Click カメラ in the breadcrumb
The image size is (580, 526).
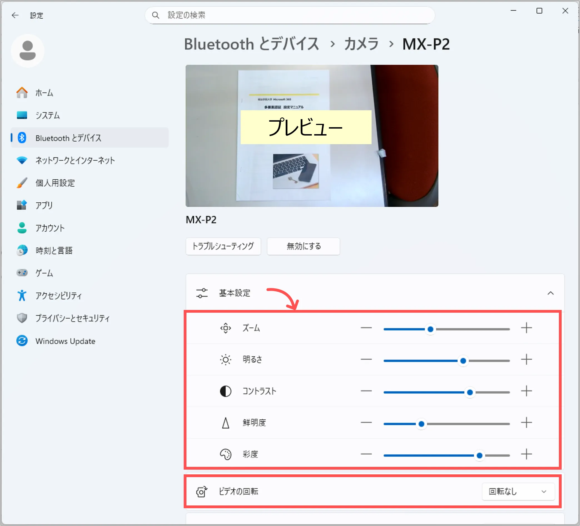[x=361, y=44]
